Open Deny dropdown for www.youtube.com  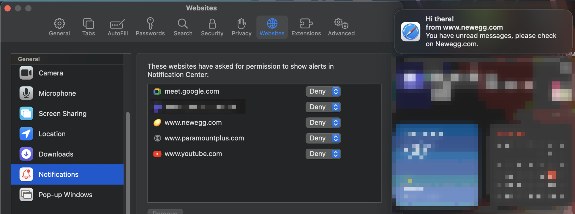pyautogui.click(x=323, y=154)
